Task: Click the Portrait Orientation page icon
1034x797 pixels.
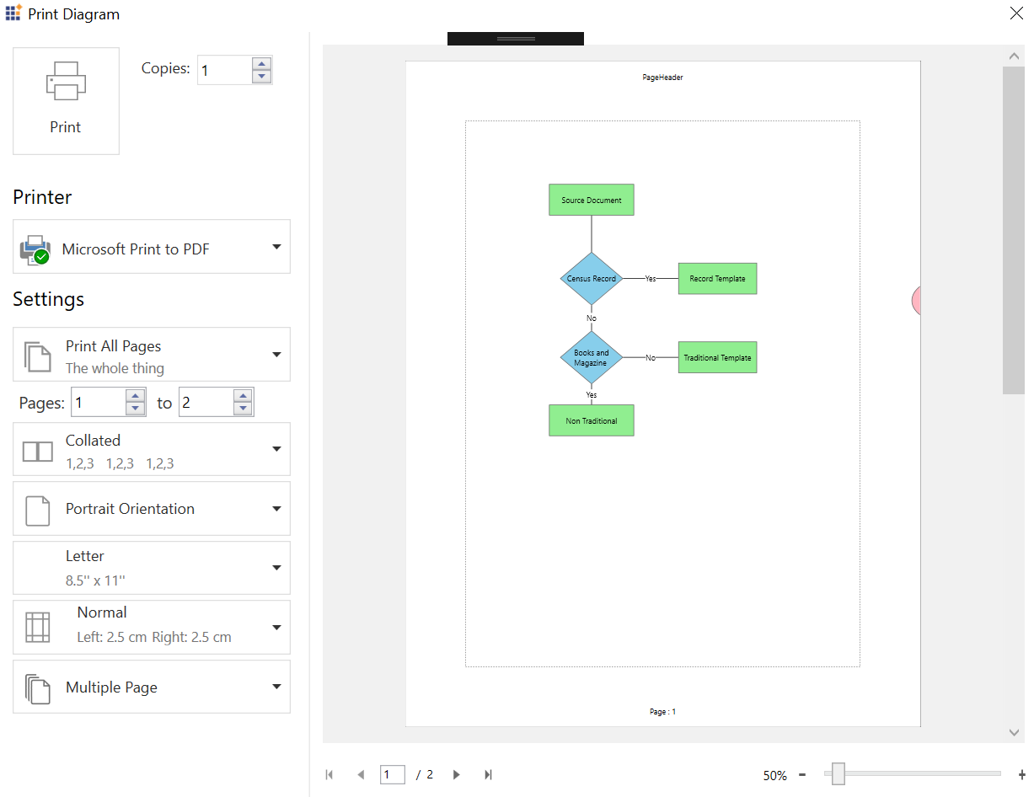Action: click(37, 511)
